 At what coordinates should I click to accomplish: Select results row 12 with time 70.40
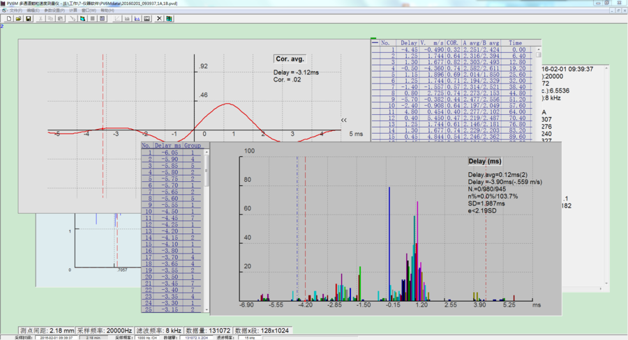[x=451, y=118]
